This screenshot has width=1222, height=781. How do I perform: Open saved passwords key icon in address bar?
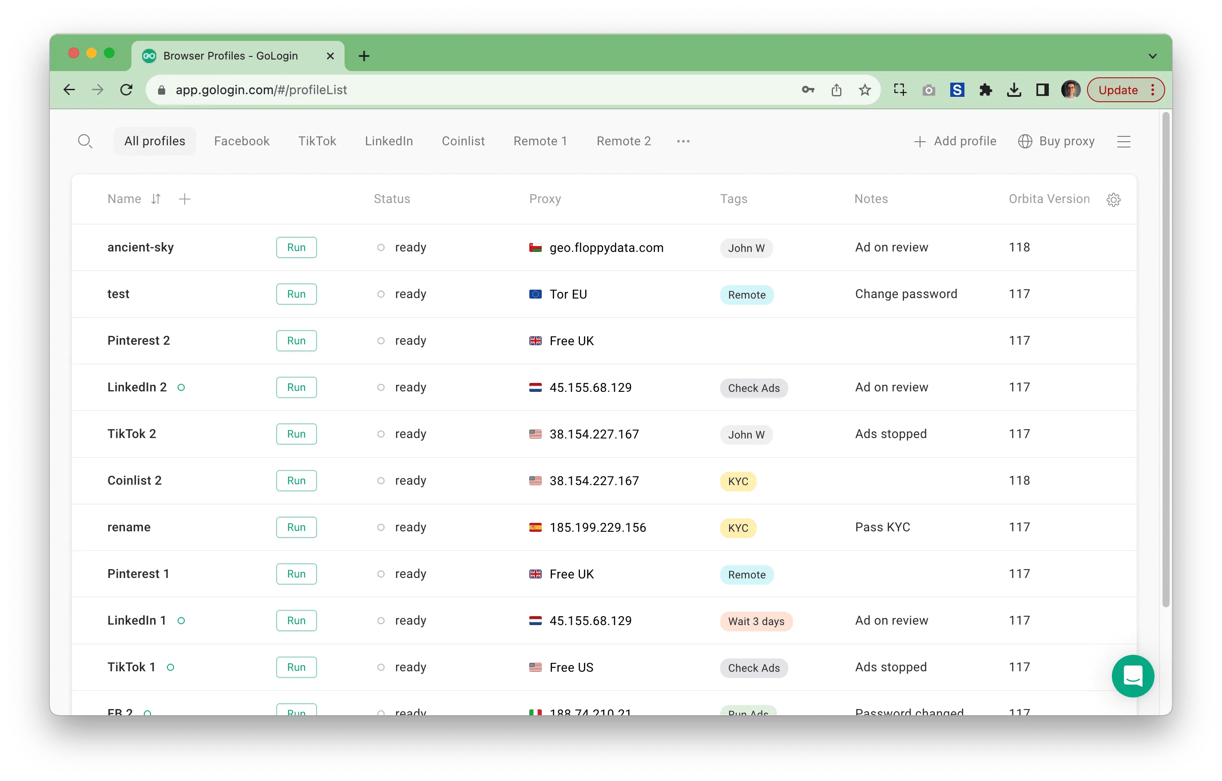pyautogui.click(x=808, y=90)
